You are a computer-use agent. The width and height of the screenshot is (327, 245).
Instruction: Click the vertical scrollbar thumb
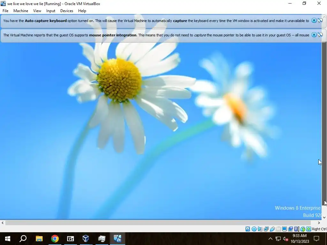click(324, 123)
